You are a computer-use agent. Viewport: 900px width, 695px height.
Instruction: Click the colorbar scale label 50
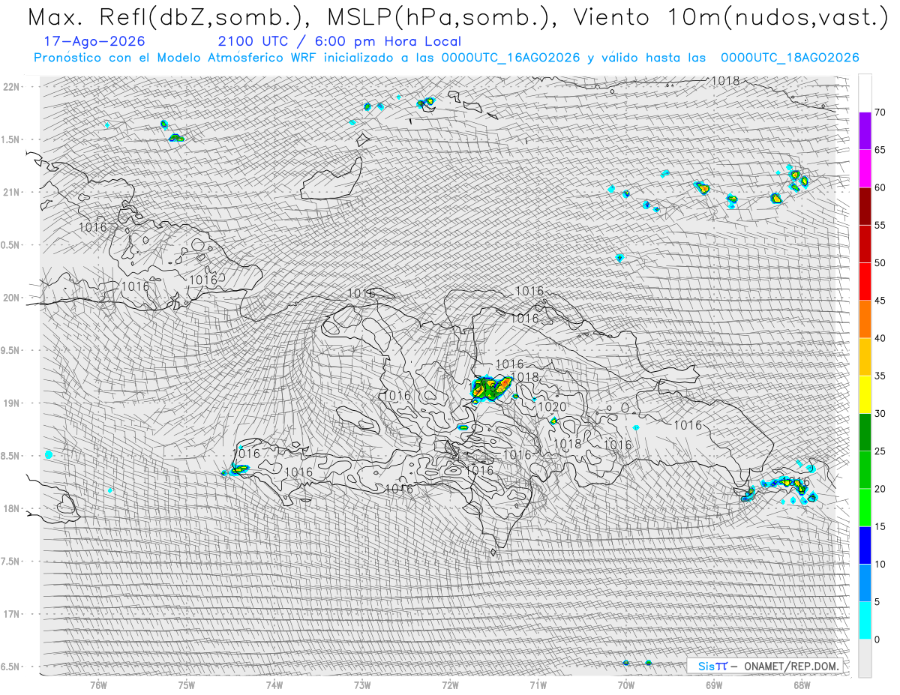click(x=879, y=263)
